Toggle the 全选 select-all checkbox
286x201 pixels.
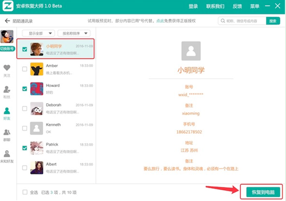(25, 192)
